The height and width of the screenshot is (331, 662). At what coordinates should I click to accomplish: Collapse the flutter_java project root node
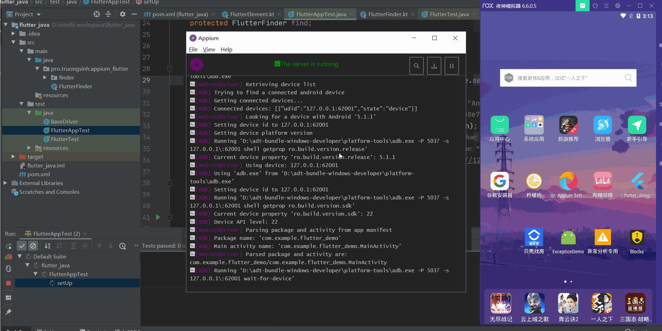pyautogui.click(x=5, y=25)
